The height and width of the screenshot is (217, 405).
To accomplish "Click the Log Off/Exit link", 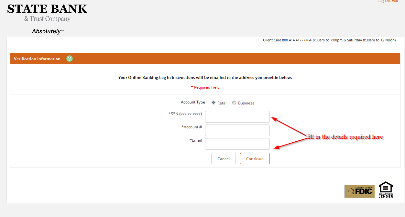I will tap(388, 1).
